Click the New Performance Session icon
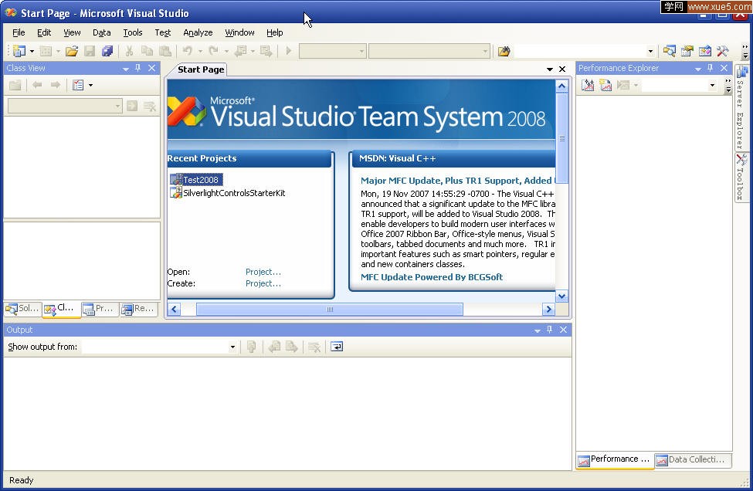This screenshot has height=491, width=753. (x=605, y=85)
